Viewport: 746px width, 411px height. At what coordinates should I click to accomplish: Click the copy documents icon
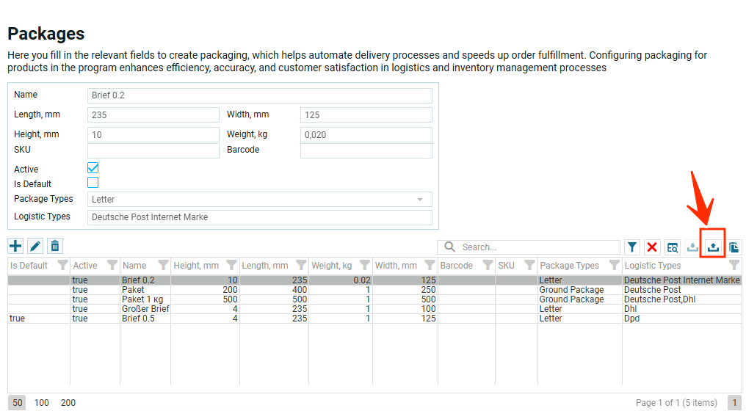(734, 247)
